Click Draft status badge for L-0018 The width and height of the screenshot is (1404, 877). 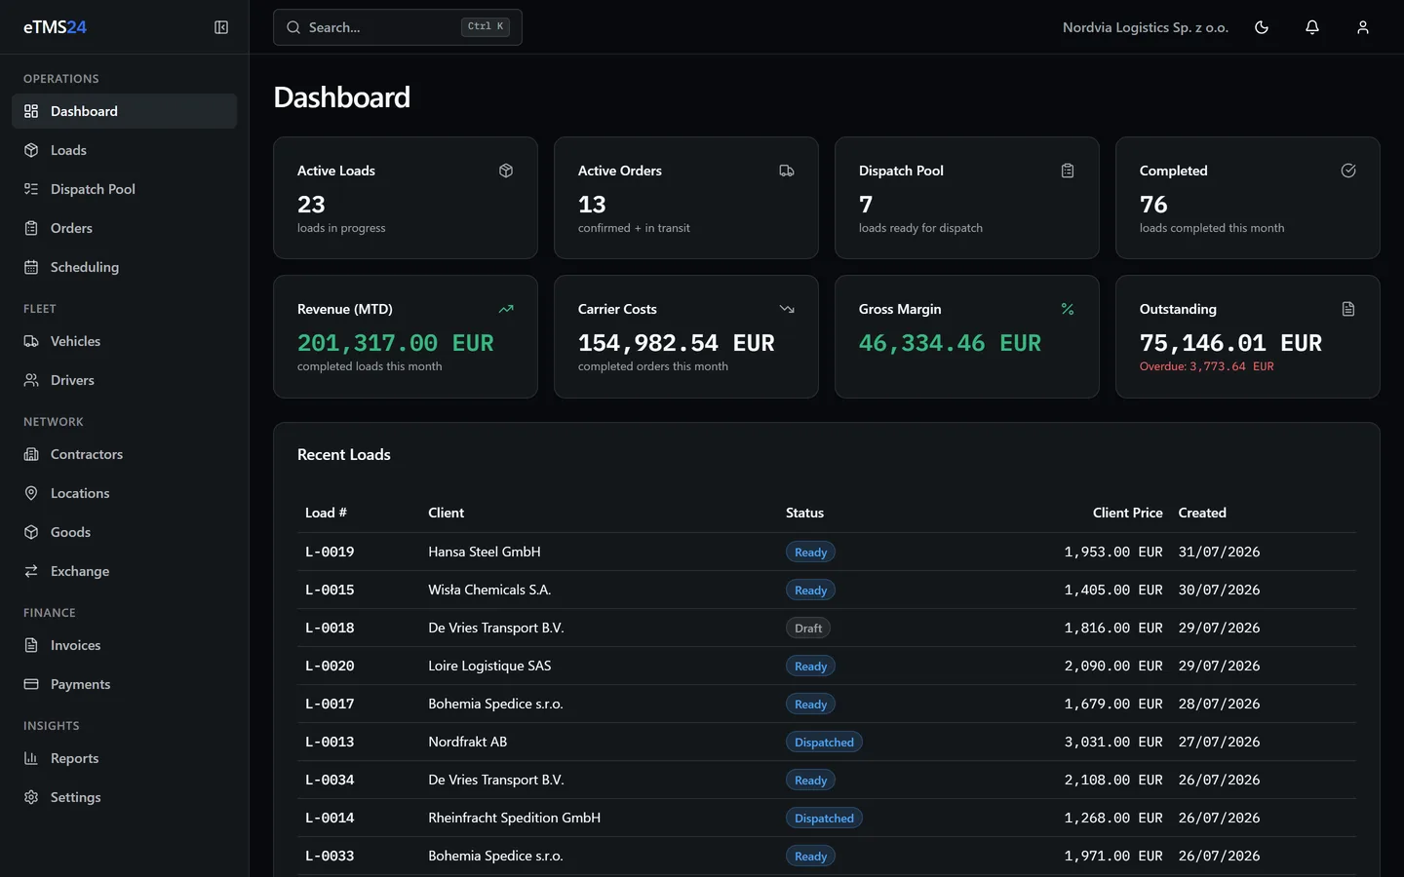(807, 628)
